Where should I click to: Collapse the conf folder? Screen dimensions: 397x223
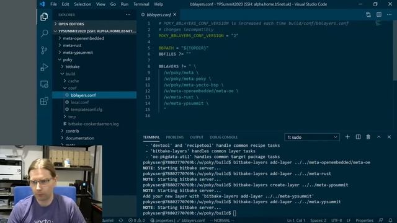point(95,88)
